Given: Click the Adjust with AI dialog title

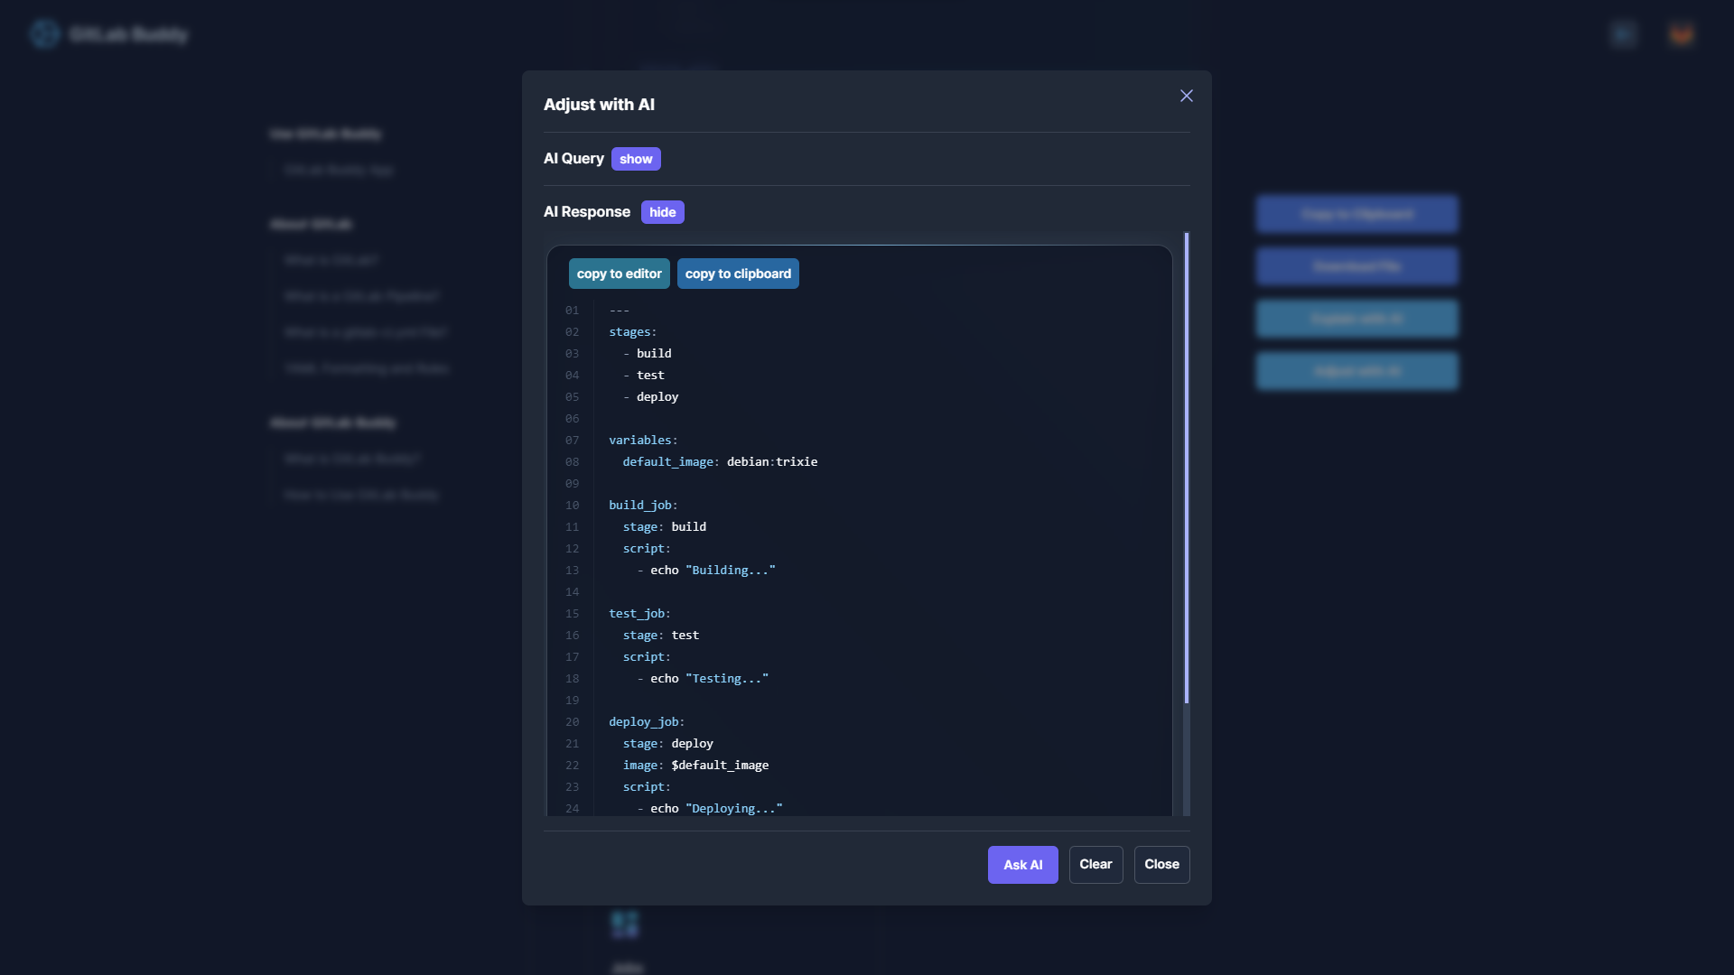Looking at the screenshot, I should [x=599, y=105].
